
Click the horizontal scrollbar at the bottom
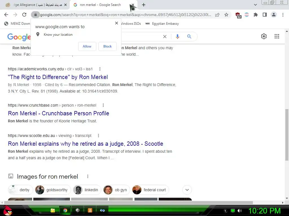pos(128,202)
